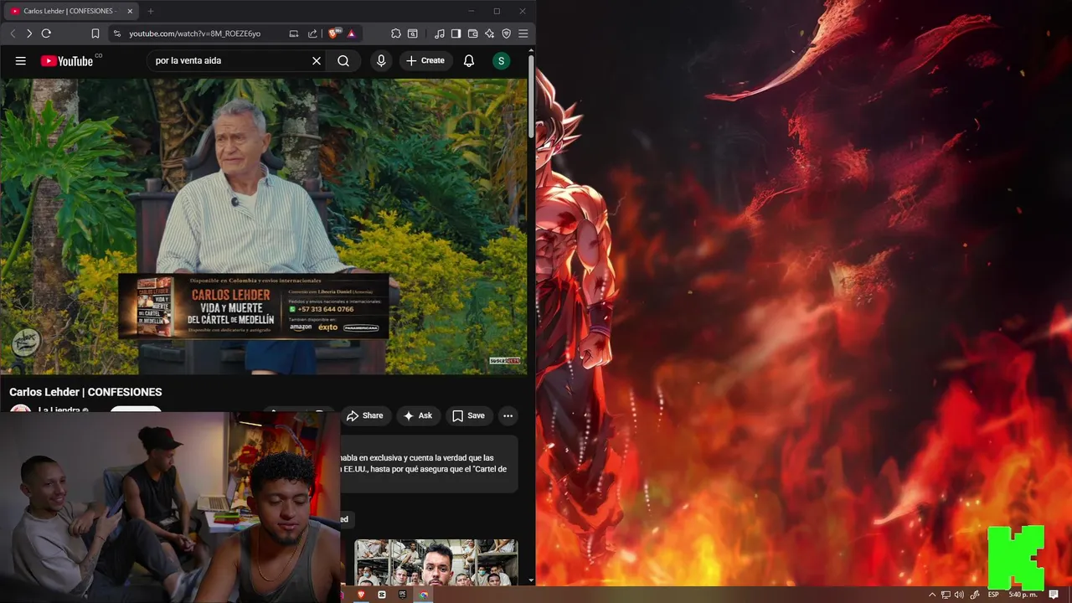
Task: Open the Brave VPN shield icon
Action: click(x=506, y=33)
